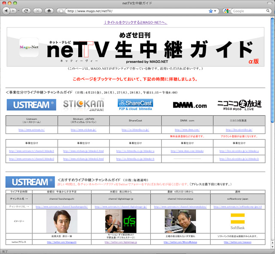The image size is (275, 254).
Task: Click the toolbar toggle pill in title bar
Action: click(270, 3)
